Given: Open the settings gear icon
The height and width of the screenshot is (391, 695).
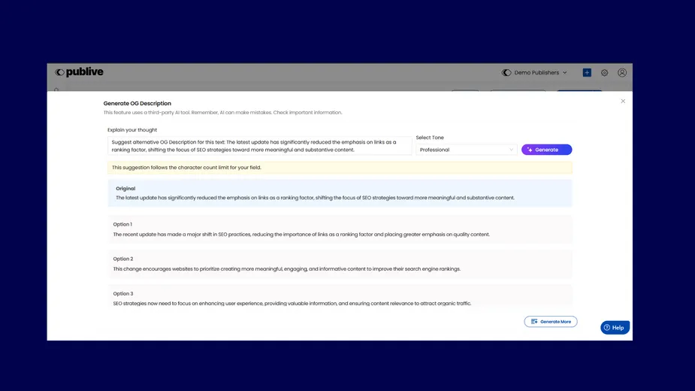Looking at the screenshot, I should [x=604, y=73].
